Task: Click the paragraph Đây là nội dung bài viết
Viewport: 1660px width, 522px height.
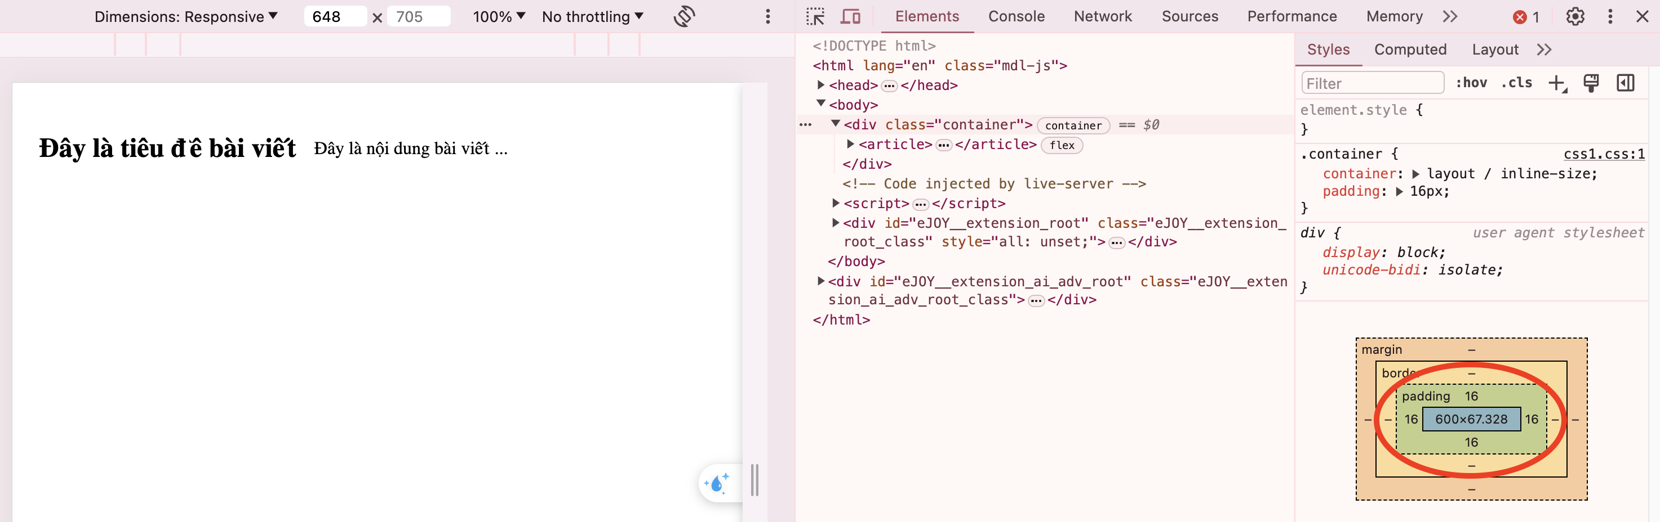Action: tap(410, 149)
